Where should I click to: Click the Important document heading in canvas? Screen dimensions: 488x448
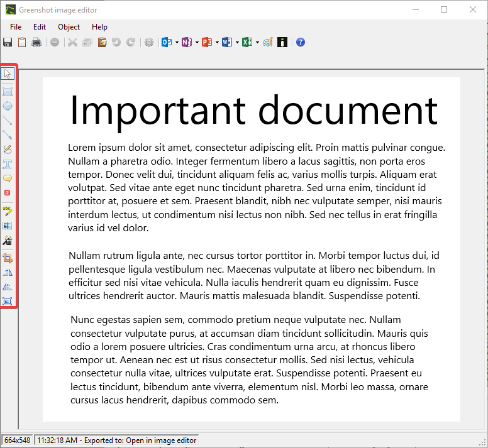(253, 111)
